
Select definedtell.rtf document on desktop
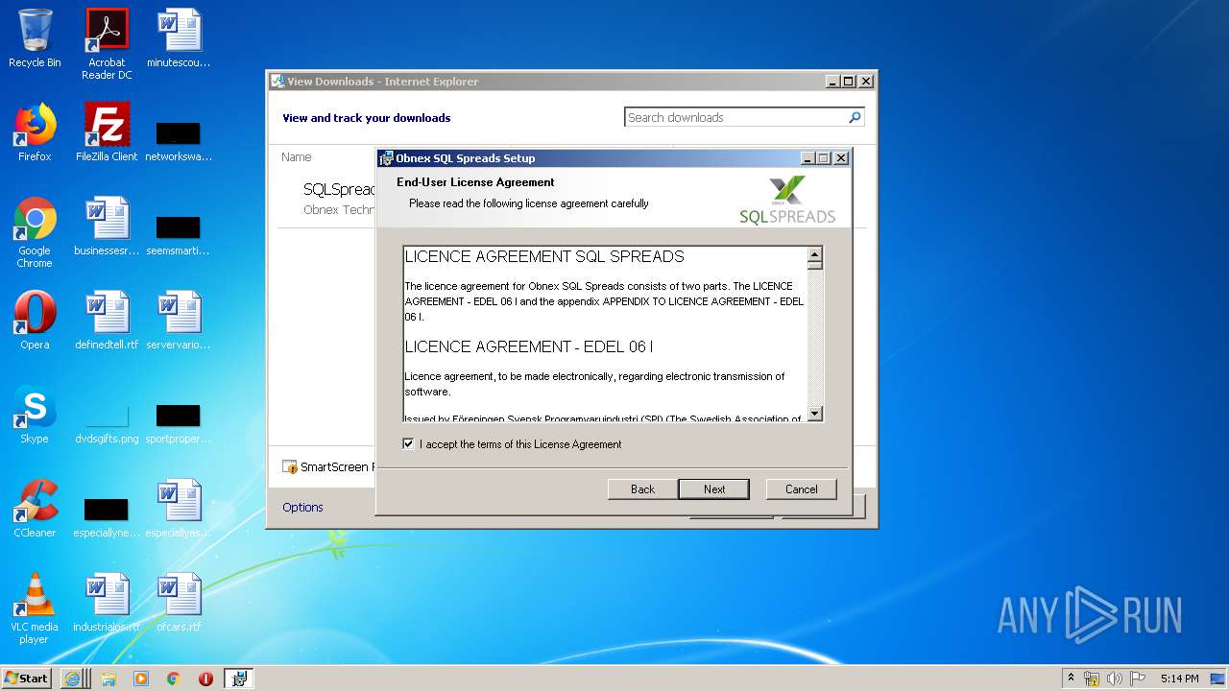[x=107, y=321]
